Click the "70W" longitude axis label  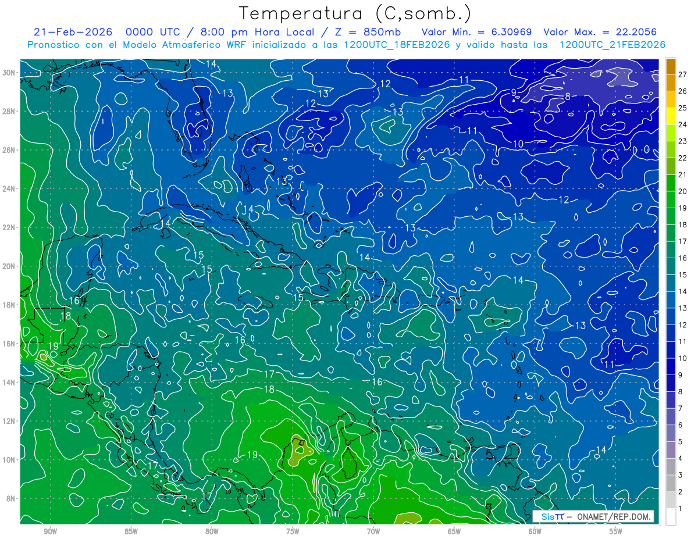(x=373, y=532)
